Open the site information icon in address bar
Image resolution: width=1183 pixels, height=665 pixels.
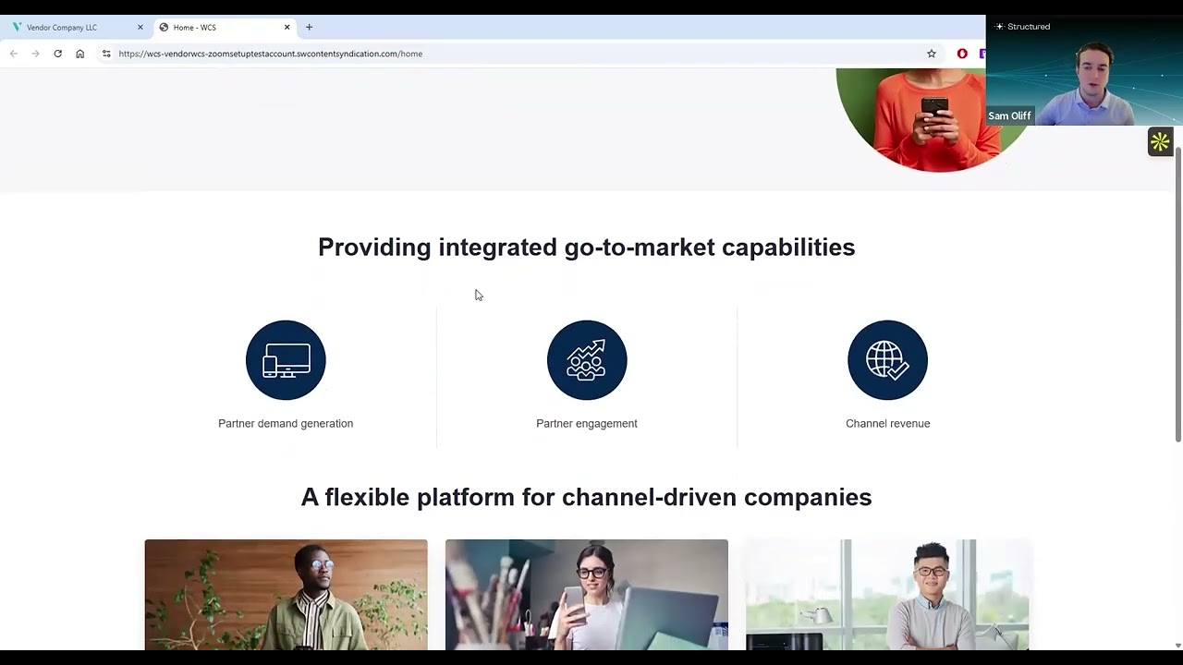tap(106, 54)
